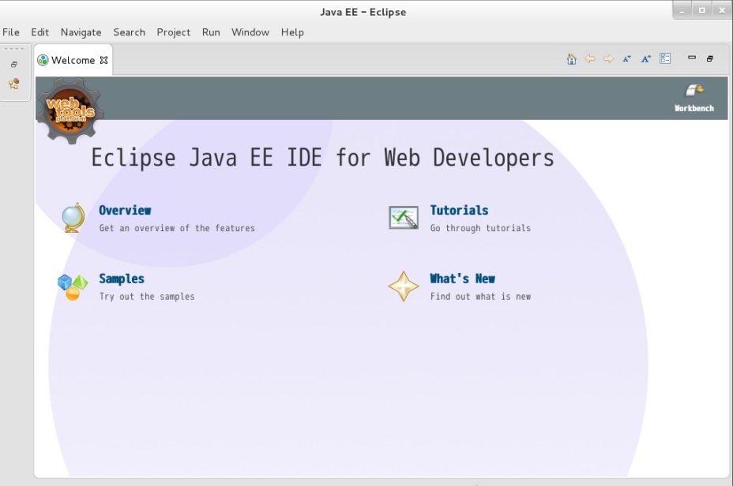Click the Home icon in Welcome toolbar
Screen dimensions: 733x486
point(572,59)
